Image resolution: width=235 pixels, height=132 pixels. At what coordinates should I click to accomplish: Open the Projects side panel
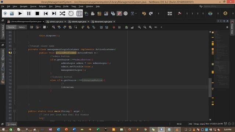pyautogui.click(x=3, y=78)
